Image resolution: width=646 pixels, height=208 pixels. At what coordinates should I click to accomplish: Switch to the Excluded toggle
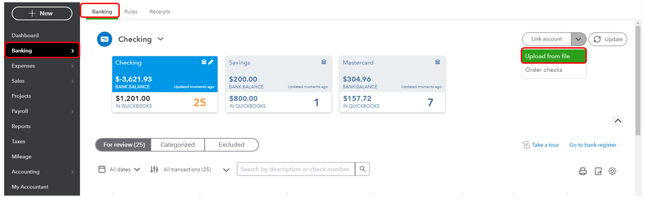click(x=232, y=145)
